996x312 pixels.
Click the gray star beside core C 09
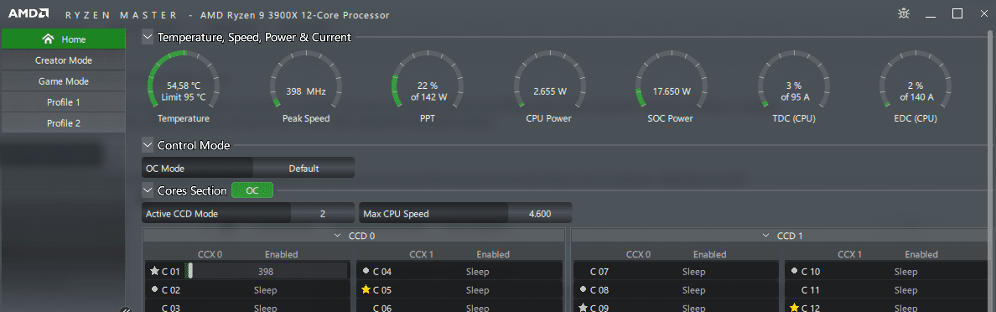pos(583,308)
